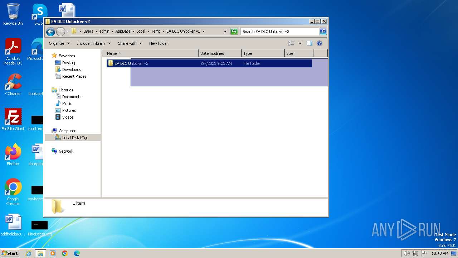This screenshot has height=258, width=458.
Task: Select Users in the address breadcrumb
Action: [88, 31]
